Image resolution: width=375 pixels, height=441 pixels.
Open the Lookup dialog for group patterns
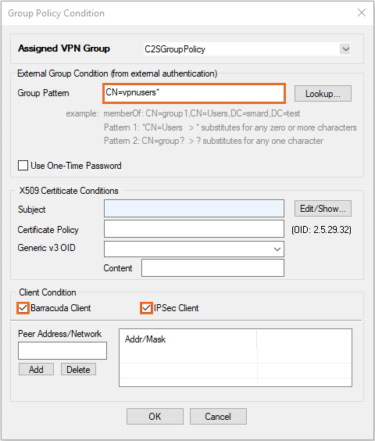pyautogui.click(x=323, y=94)
